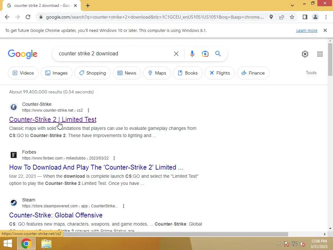Open more options for Forbes result
Image resolution: width=333 pixels, height=250 pixels.
coord(114,158)
